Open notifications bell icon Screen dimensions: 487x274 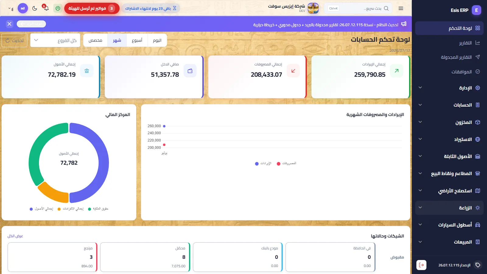[x=46, y=8]
